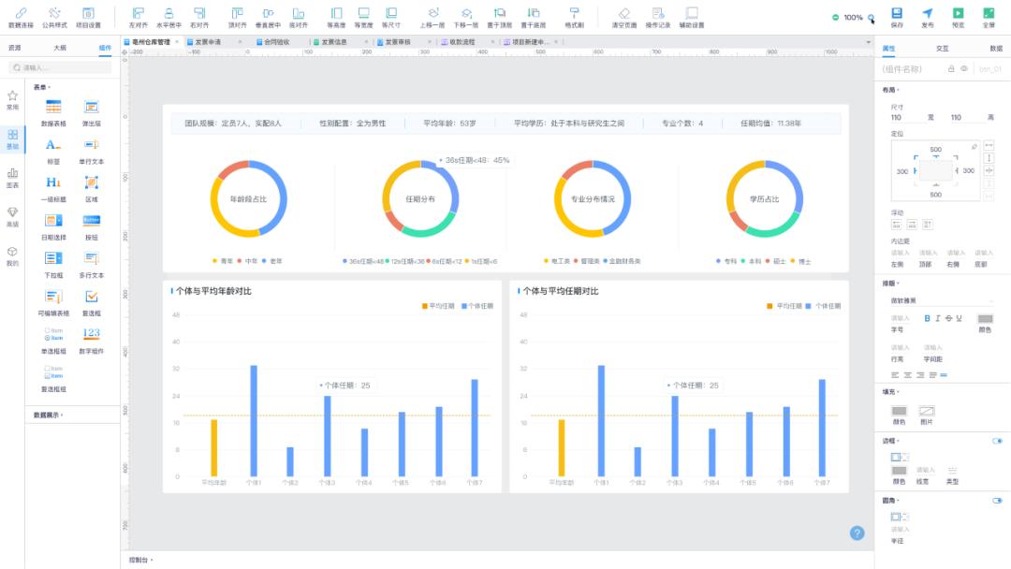Open the blue help question mark button

(857, 533)
